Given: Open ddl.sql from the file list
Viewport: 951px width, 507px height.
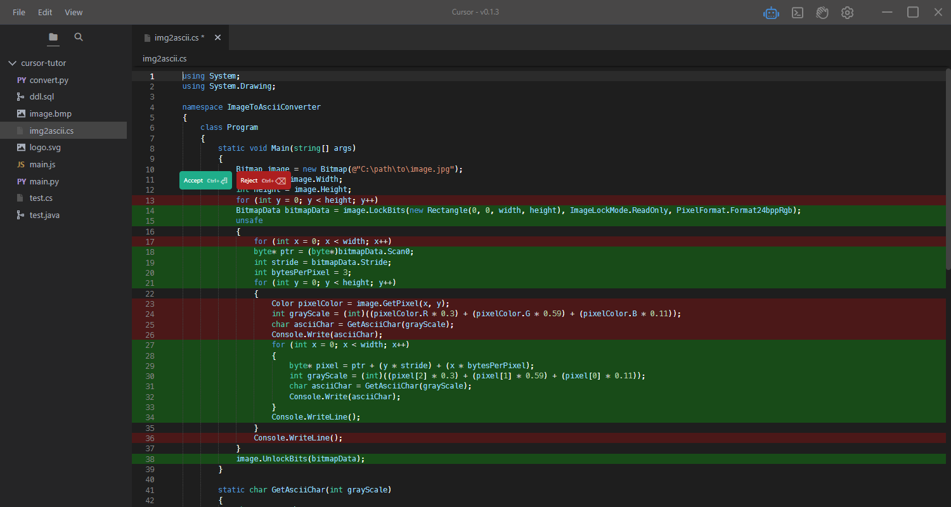Looking at the screenshot, I should tap(42, 97).
